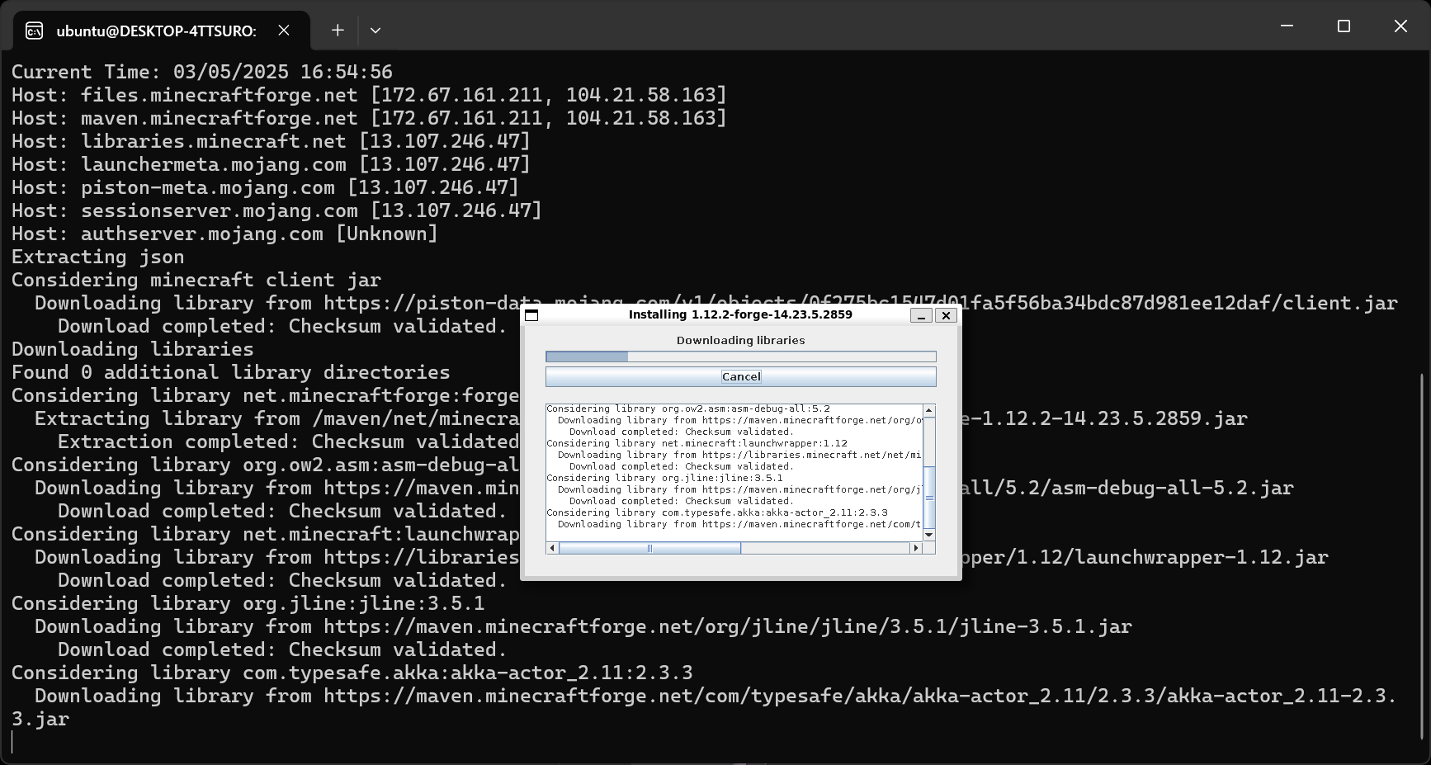Minimize the Forge installer dialog
This screenshot has height=765, width=1431.
point(921,315)
